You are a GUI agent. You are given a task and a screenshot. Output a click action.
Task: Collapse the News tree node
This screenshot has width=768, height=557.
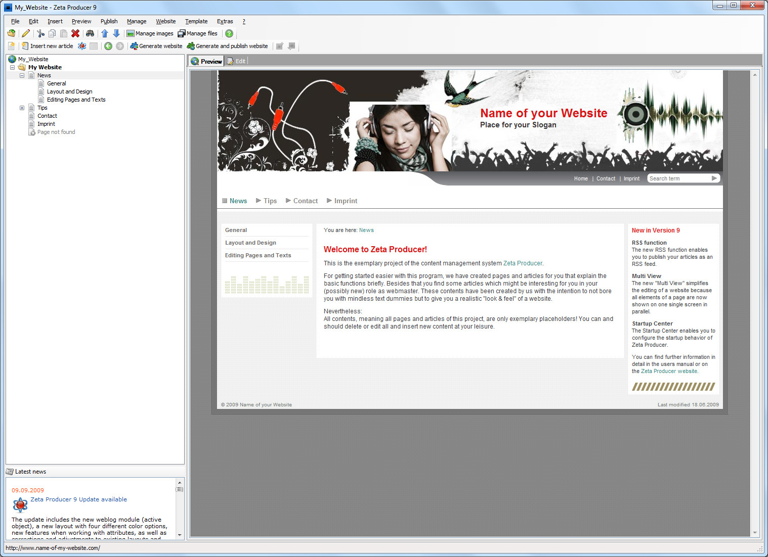click(22, 75)
